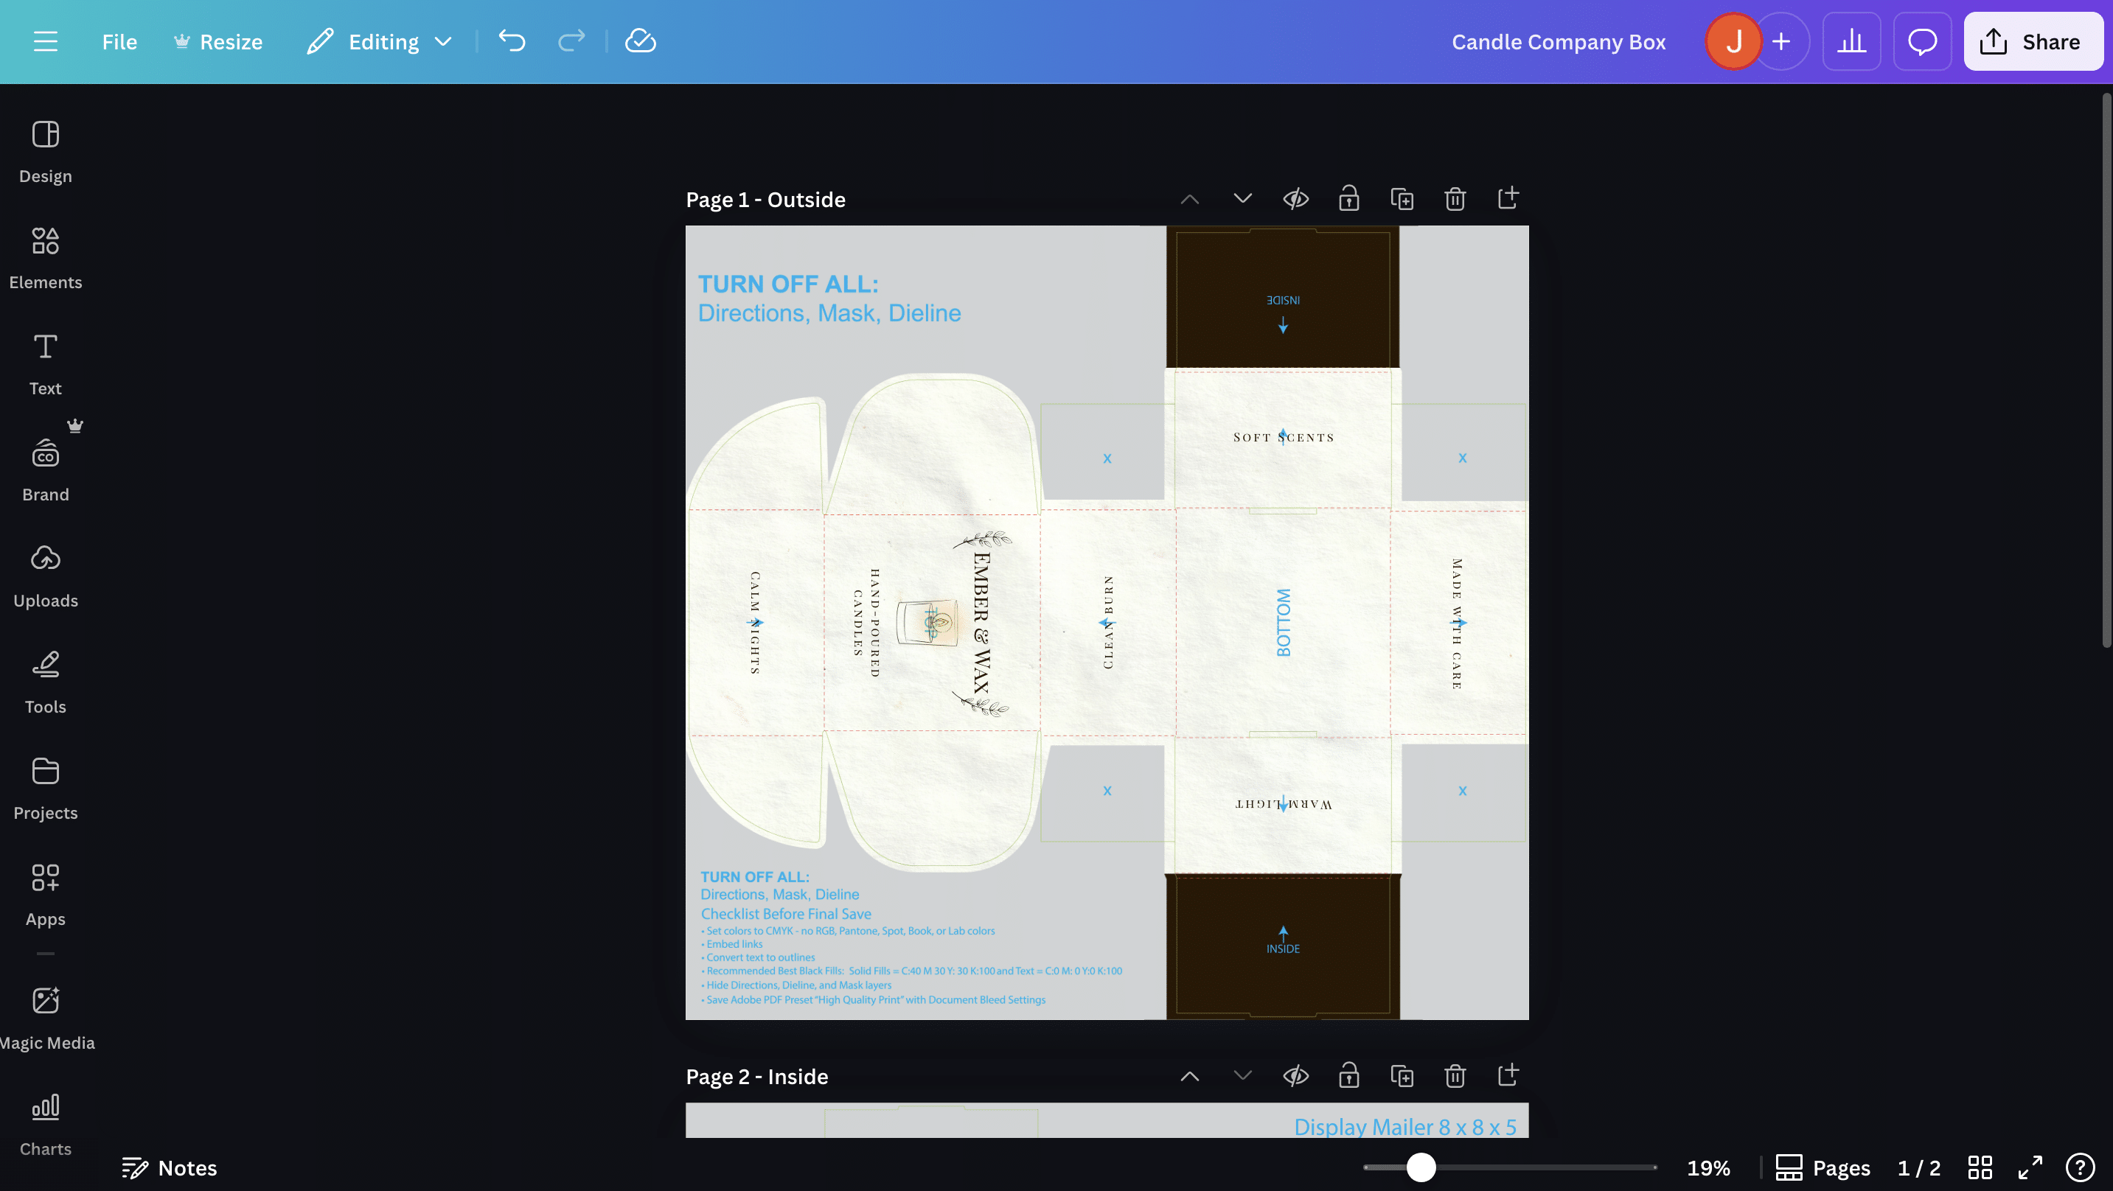Click the Share button
This screenshot has height=1191, width=2113.
(2032, 41)
